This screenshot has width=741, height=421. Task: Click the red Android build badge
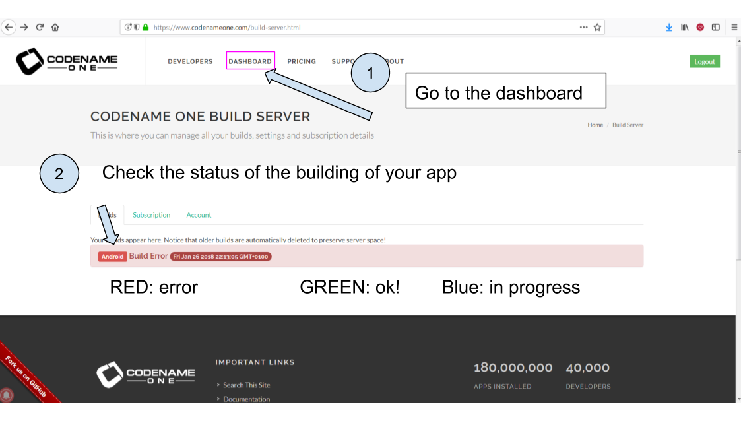[112, 257]
